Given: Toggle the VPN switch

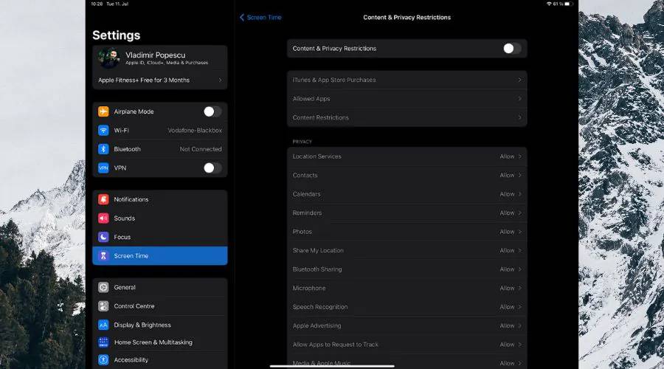Looking at the screenshot, I should [x=212, y=168].
